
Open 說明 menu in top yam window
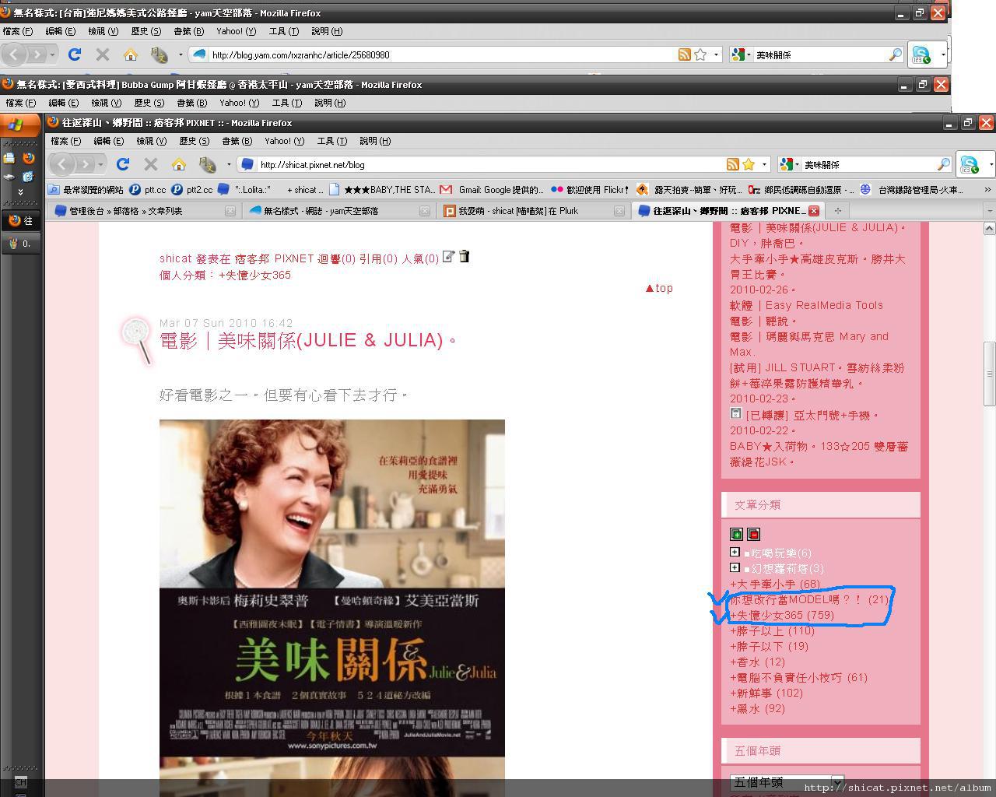(x=326, y=31)
